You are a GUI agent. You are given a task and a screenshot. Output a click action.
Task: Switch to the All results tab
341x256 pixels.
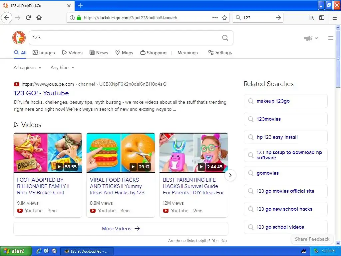[20, 53]
